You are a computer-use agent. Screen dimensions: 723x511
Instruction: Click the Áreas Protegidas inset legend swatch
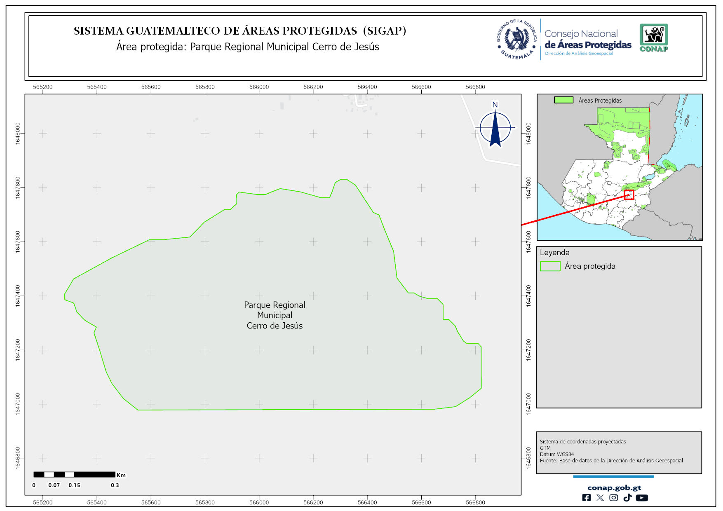click(563, 100)
